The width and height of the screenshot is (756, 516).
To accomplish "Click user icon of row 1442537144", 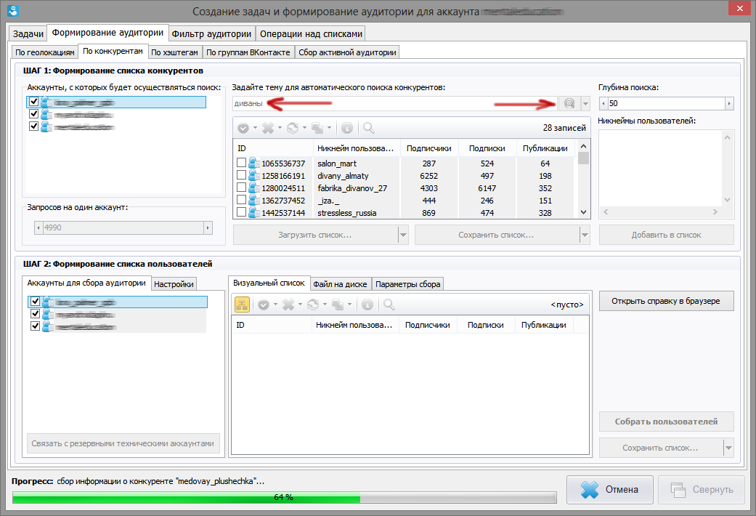I will click(254, 212).
